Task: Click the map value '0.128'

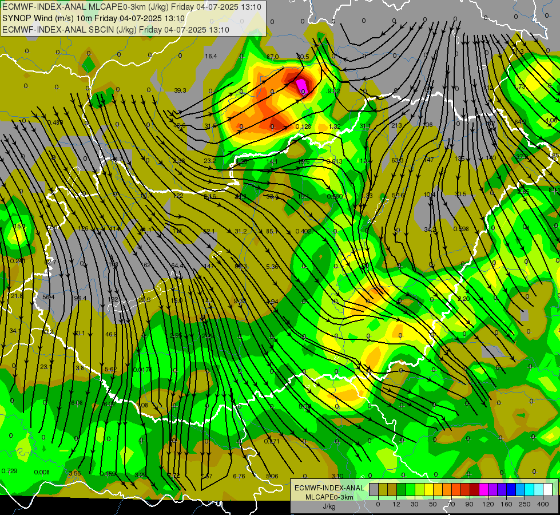Action: [x=303, y=126]
